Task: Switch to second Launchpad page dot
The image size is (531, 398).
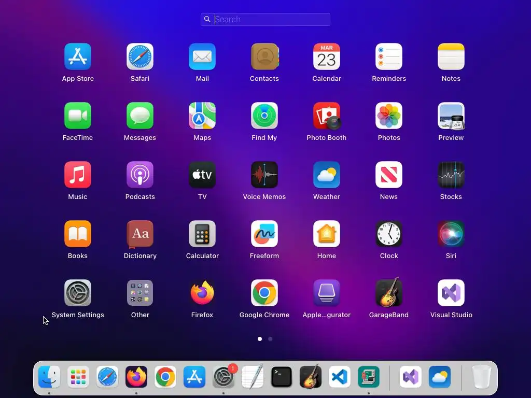Action: pos(270,339)
